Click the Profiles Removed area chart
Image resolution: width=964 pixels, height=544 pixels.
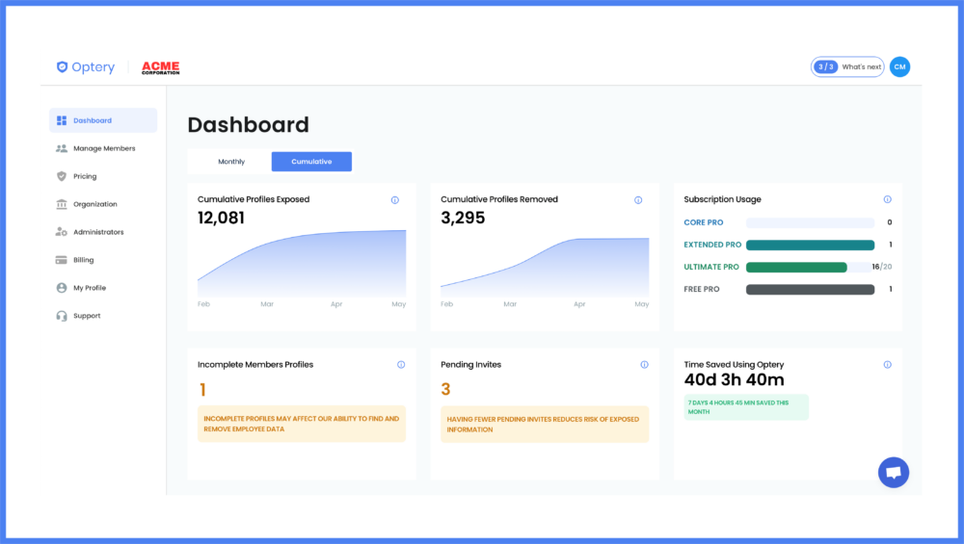tap(545, 267)
